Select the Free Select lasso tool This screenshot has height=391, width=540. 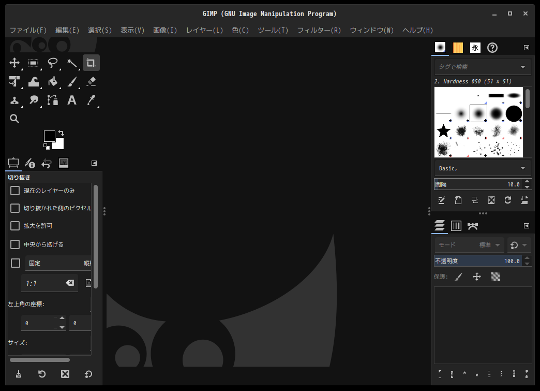pyautogui.click(x=52, y=63)
